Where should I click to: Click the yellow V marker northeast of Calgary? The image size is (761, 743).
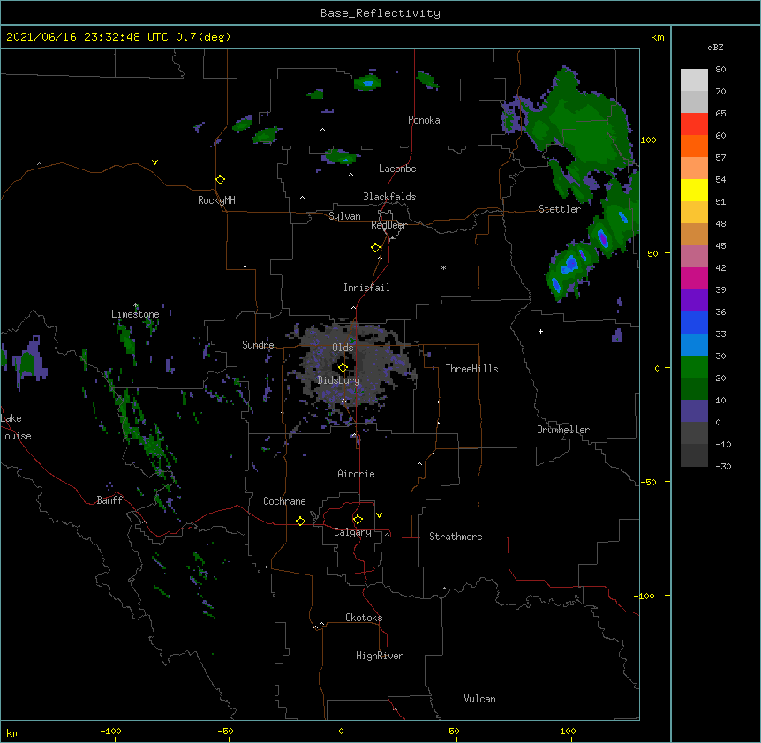(x=379, y=515)
